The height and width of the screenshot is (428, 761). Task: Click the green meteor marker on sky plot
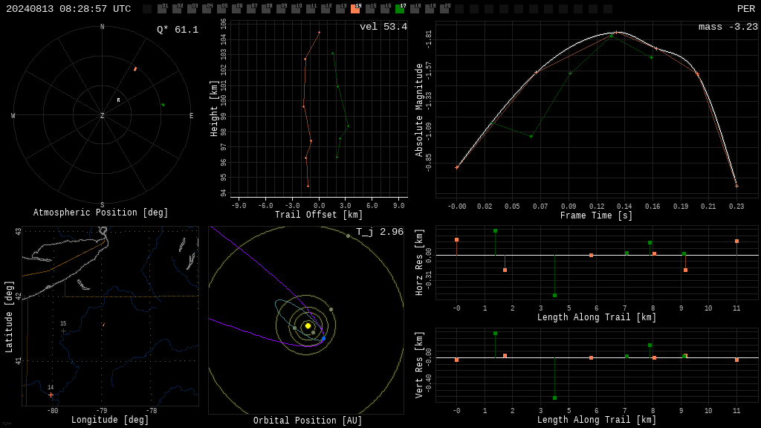point(163,105)
